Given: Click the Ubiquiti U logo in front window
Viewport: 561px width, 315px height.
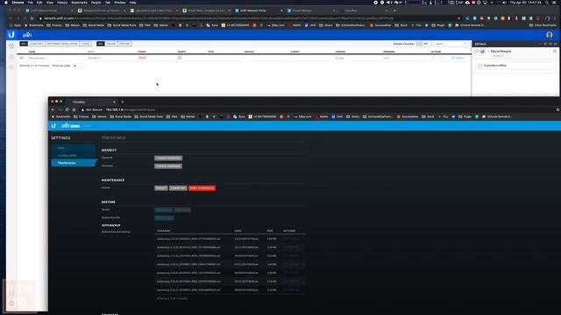Looking at the screenshot, I should (53, 126).
